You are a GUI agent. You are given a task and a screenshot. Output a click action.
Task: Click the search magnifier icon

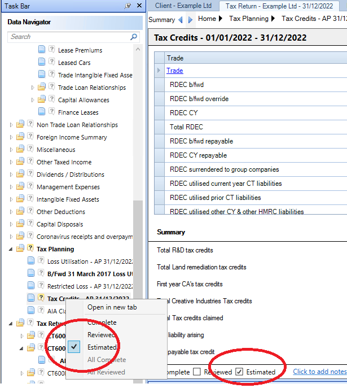point(134,37)
